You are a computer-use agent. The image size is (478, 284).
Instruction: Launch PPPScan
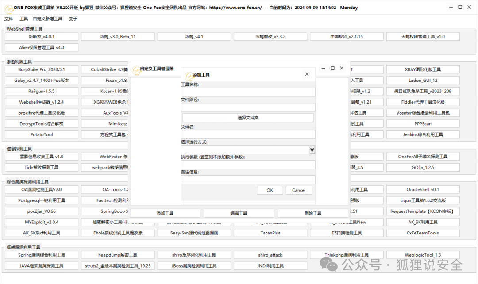click(x=423, y=124)
